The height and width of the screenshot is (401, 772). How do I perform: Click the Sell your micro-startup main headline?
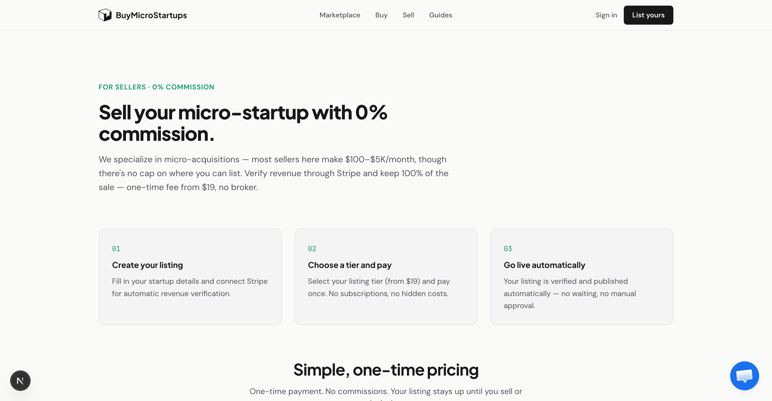tap(243, 123)
